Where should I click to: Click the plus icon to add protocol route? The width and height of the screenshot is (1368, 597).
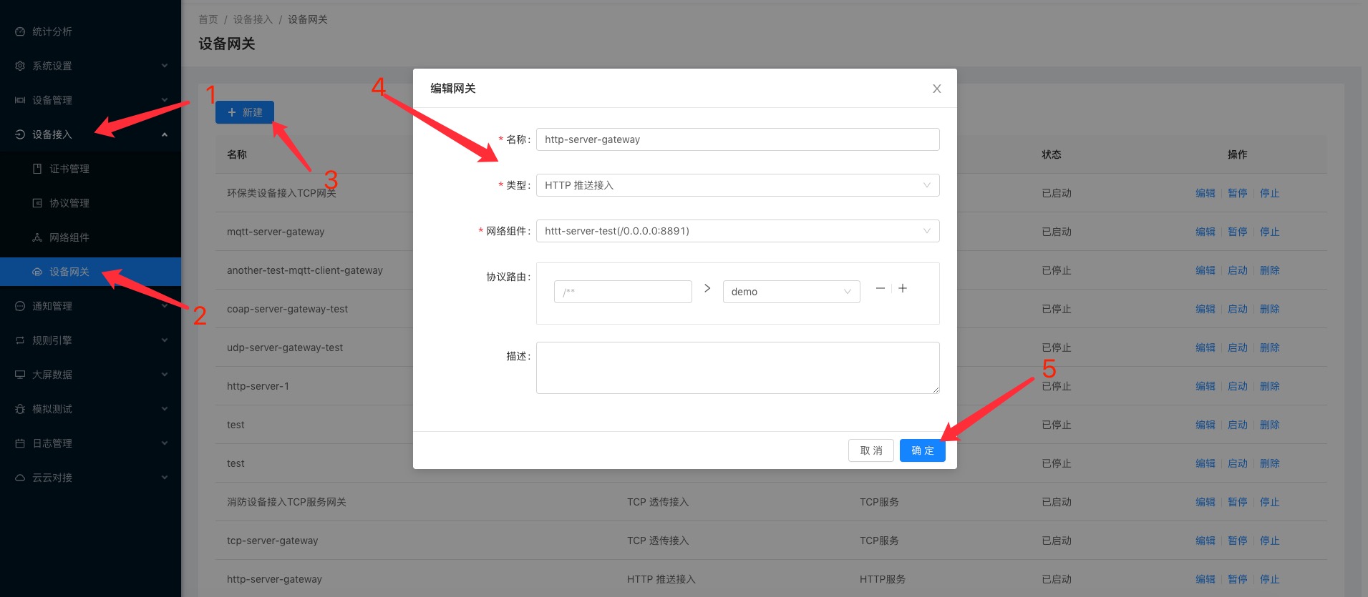[903, 288]
